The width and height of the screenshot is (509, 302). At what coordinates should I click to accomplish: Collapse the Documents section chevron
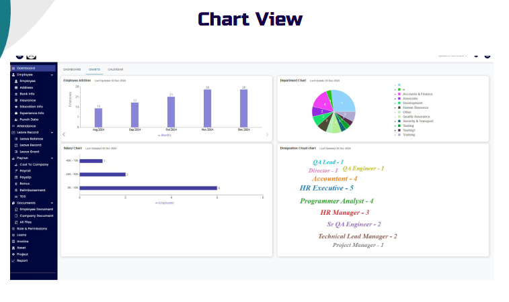pyautogui.click(x=52, y=203)
